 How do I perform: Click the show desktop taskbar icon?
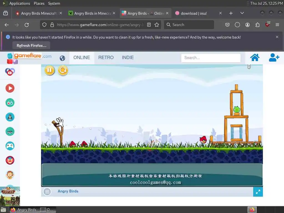click(x=3, y=210)
